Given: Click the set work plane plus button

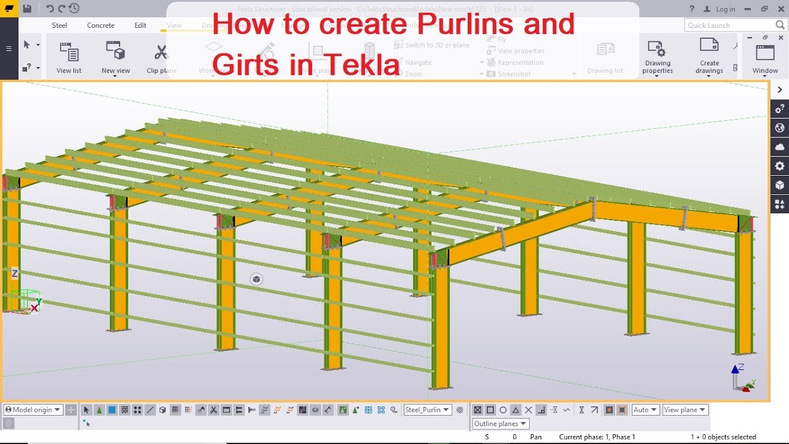Looking at the screenshot, I should (71, 409).
